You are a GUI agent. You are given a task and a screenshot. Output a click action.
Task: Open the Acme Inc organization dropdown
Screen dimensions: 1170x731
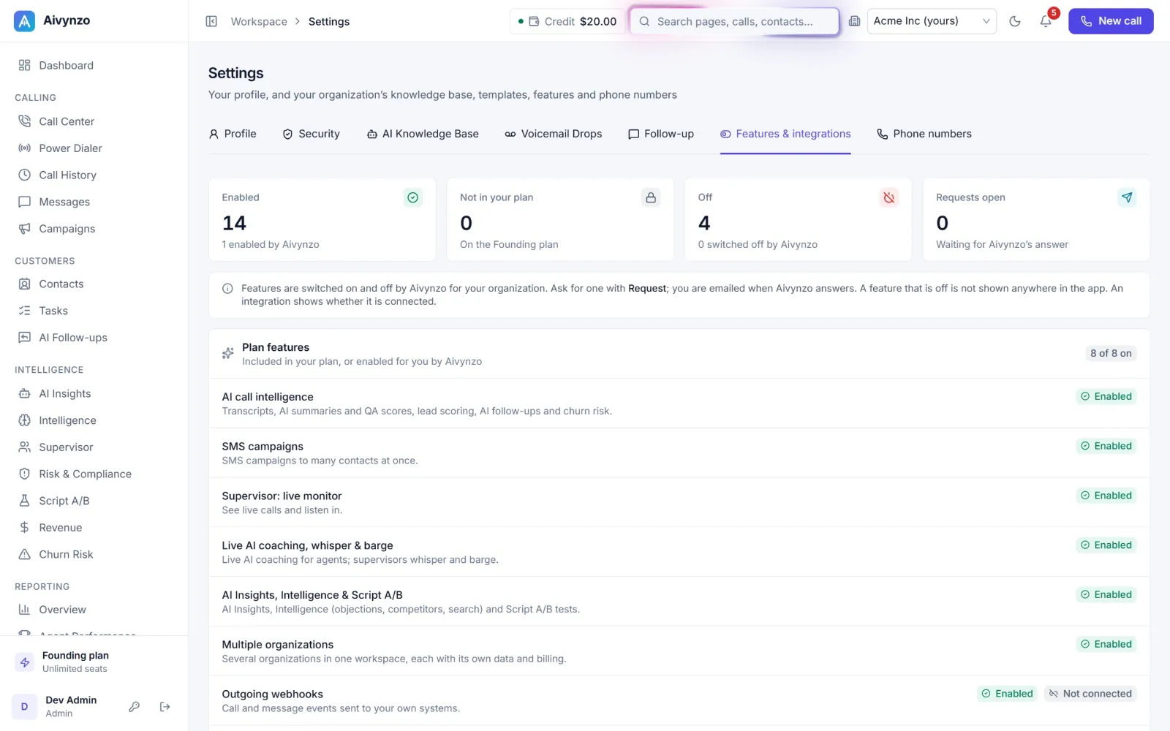pos(932,21)
